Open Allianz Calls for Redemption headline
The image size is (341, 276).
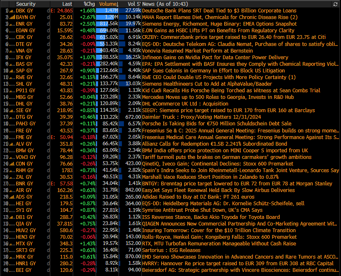pos(215,144)
